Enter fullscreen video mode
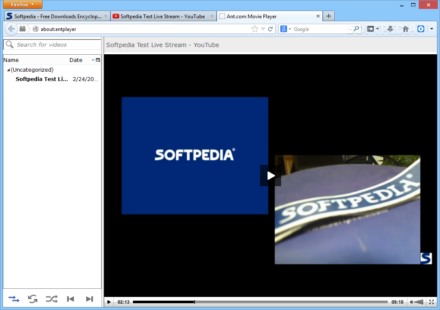This screenshot has width=440, height=310. 432,302
